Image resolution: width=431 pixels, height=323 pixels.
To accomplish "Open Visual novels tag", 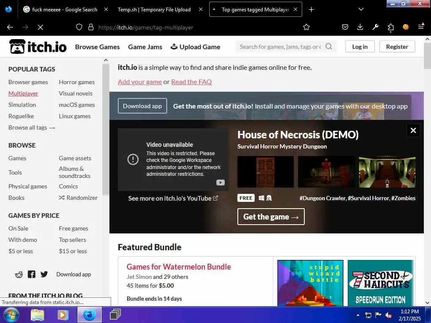I will (x=76, y=93).
